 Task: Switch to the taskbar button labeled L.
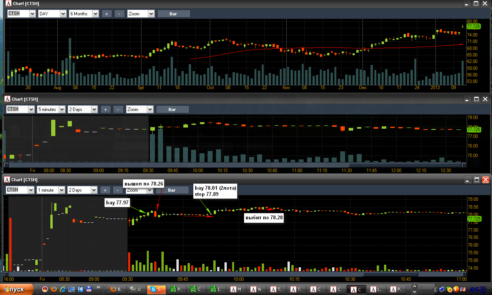tap(376, 289)
